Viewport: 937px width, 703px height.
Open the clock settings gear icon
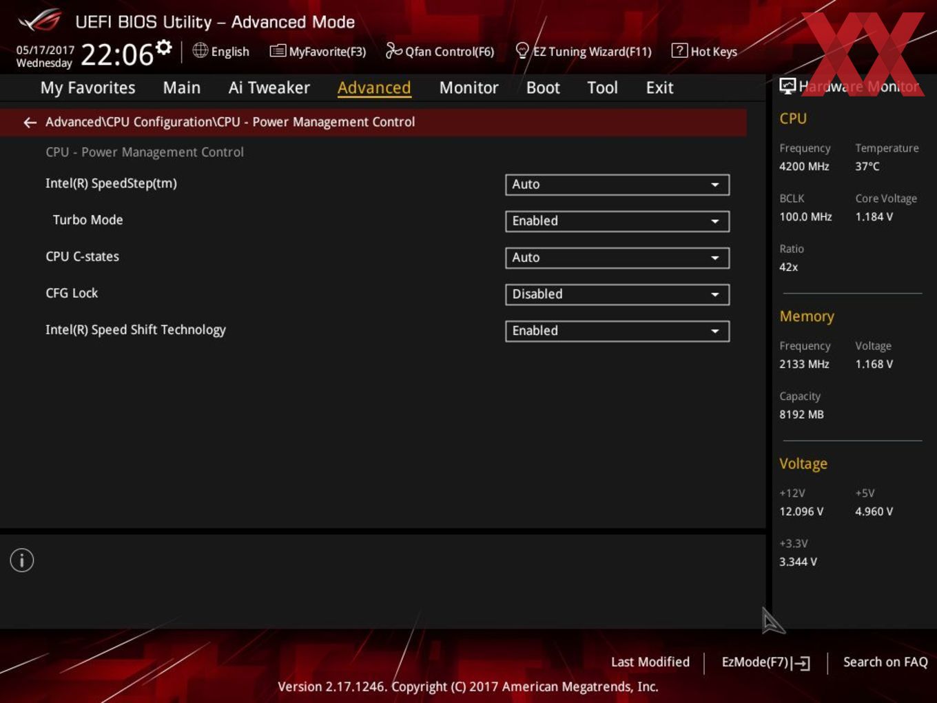tap(163, 47)
